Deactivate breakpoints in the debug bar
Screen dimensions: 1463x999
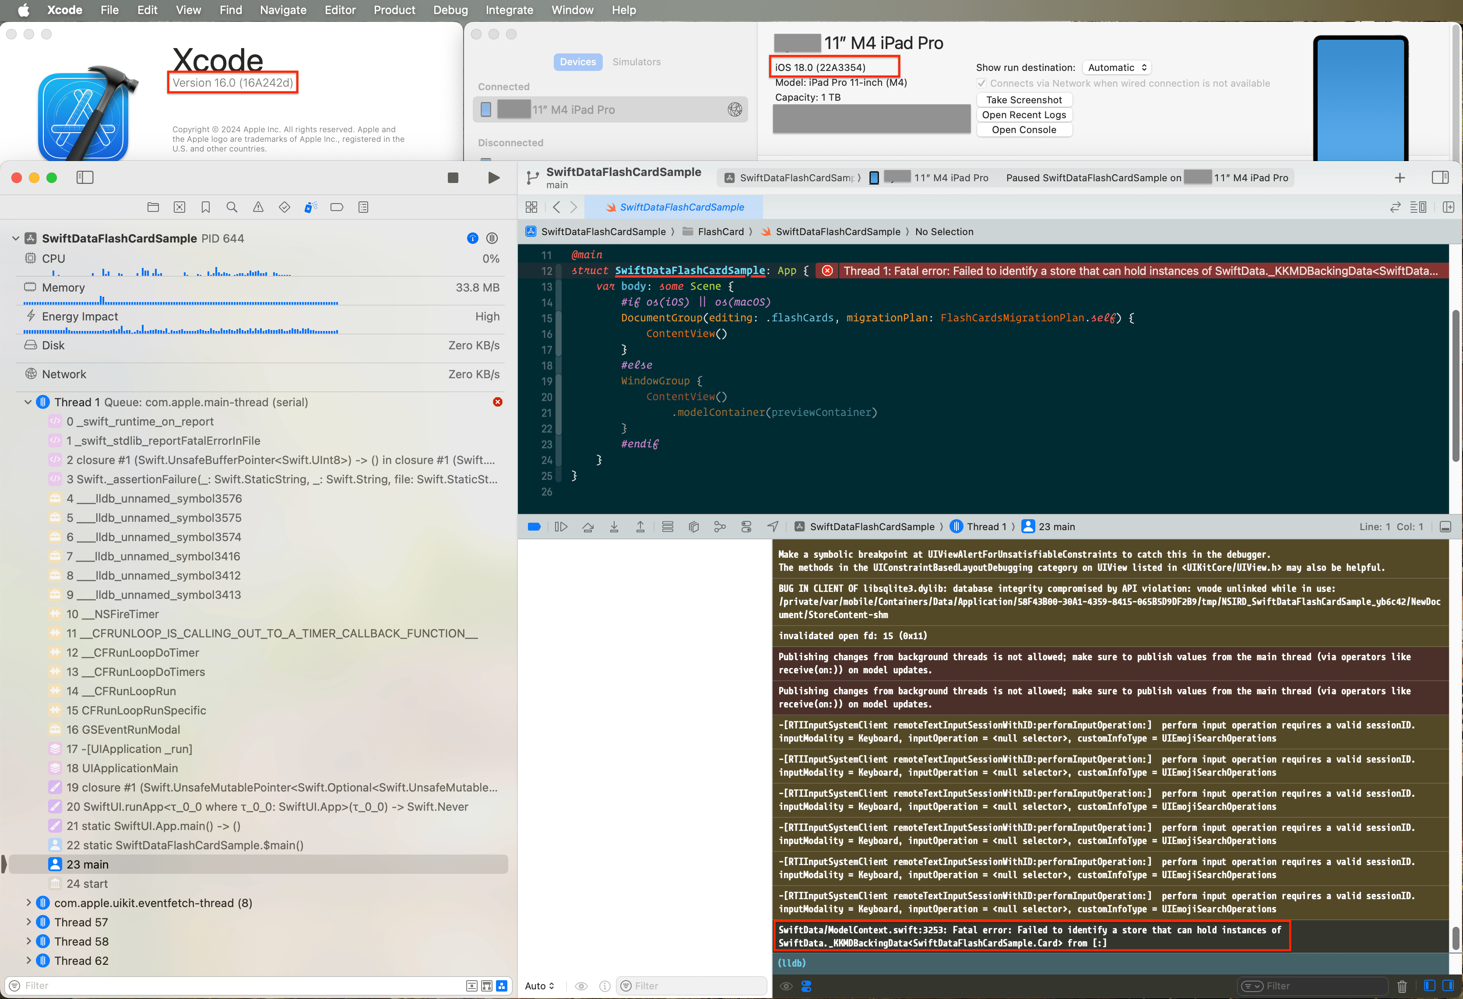coord(534,527)
